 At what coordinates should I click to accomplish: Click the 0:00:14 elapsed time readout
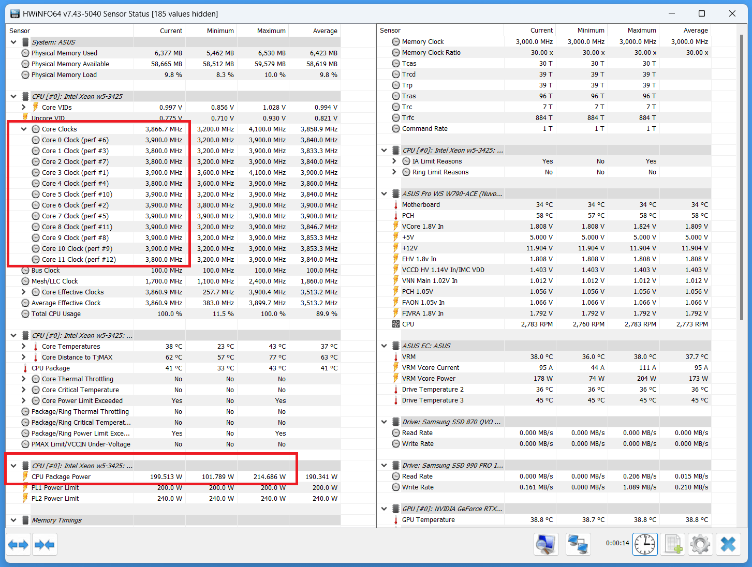617,543
